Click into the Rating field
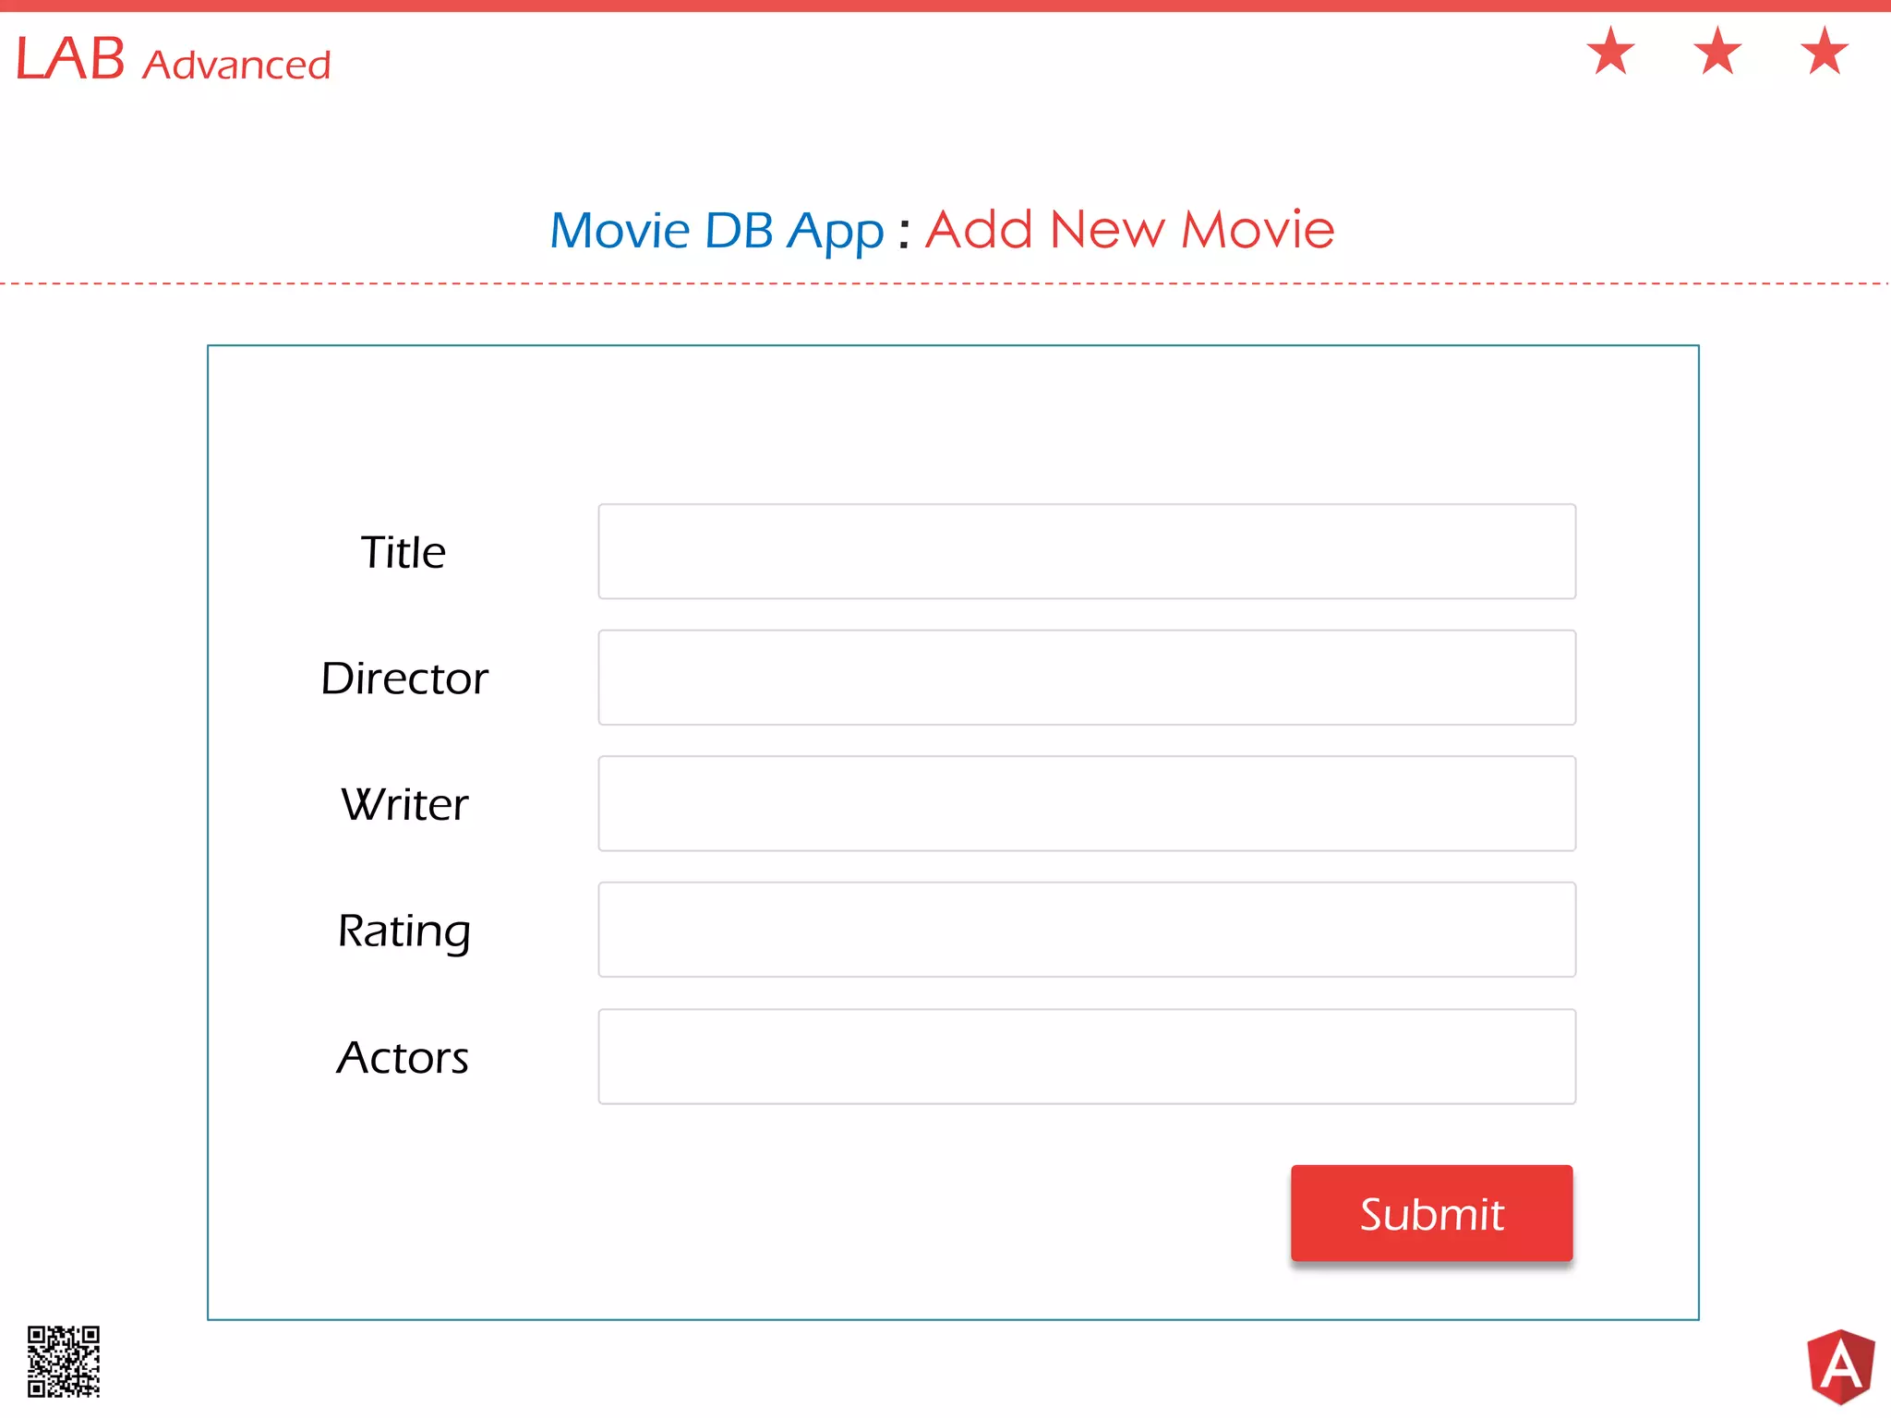The width and height of the screenshot is (1891, 1418). [1087, 930]
